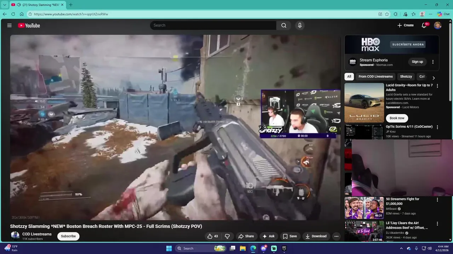
Task: Select the Shotzzy filter chip
Action: click(406, 77)
